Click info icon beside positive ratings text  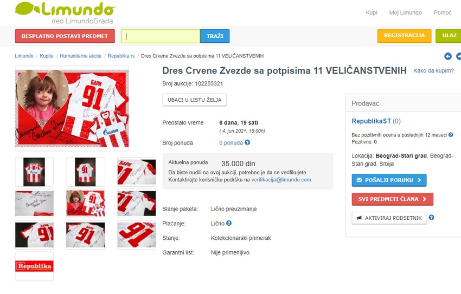click(x=451, y=135)
